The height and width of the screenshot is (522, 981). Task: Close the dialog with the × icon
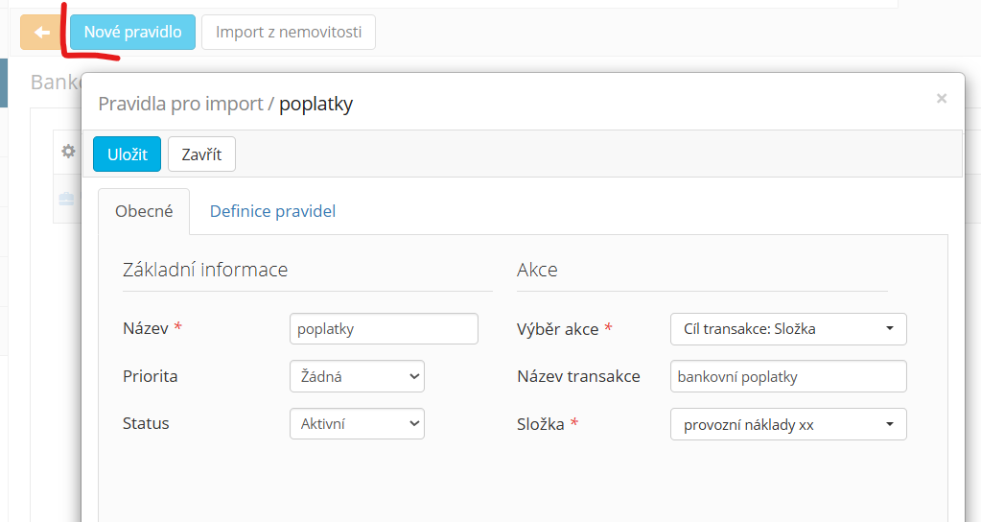[941, 98]
